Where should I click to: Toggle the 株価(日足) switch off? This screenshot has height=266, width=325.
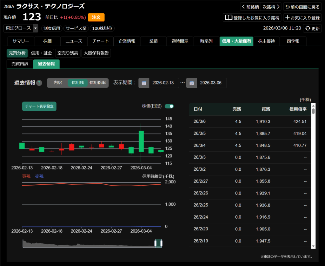(169, 106)
